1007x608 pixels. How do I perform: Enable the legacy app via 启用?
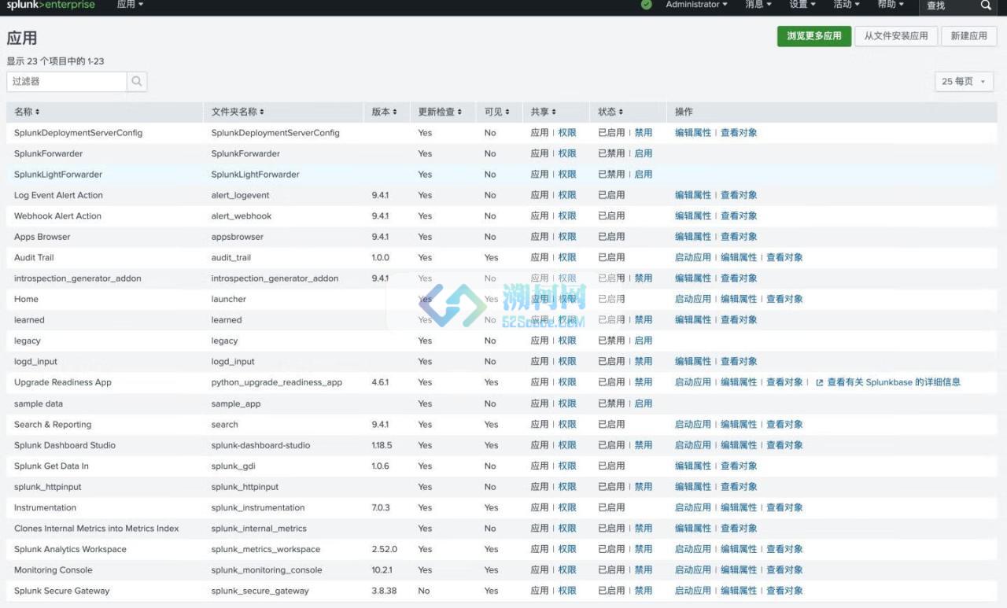tap(644, 341)
